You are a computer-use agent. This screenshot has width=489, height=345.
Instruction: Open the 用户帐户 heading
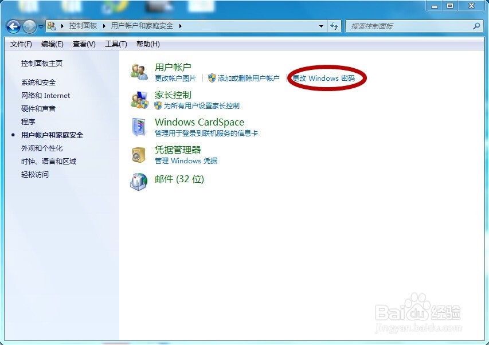click(x=173, y=67)
